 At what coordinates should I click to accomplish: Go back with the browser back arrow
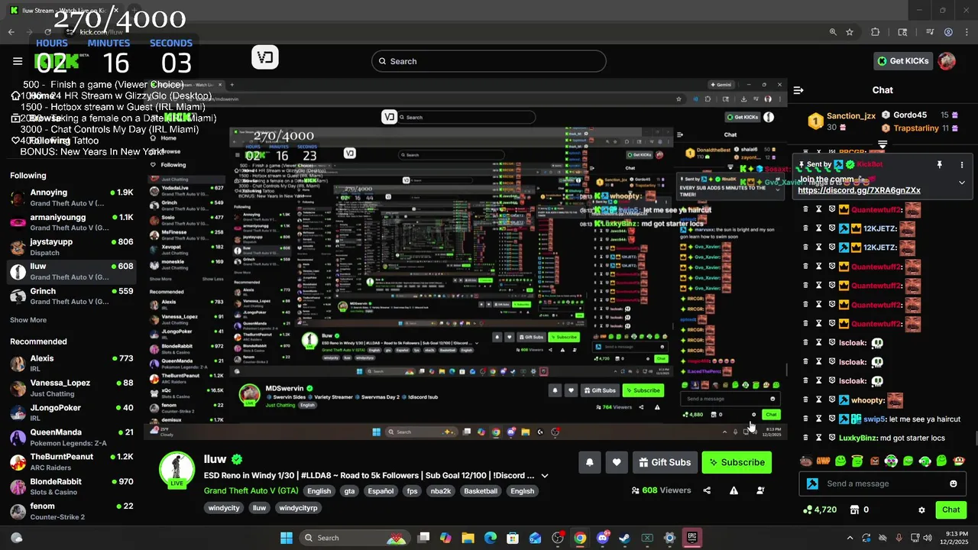point(11,32)
